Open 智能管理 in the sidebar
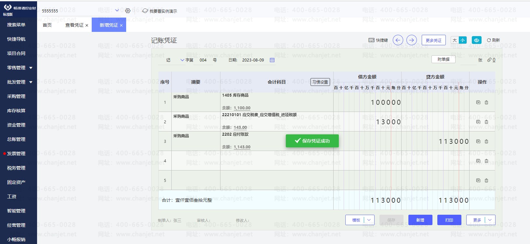The image size is (530, 244). pos(16,211)
